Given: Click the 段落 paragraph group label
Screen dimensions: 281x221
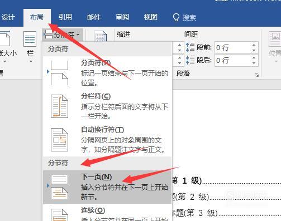Looking at the screenshot, I should tap(183, 73).
